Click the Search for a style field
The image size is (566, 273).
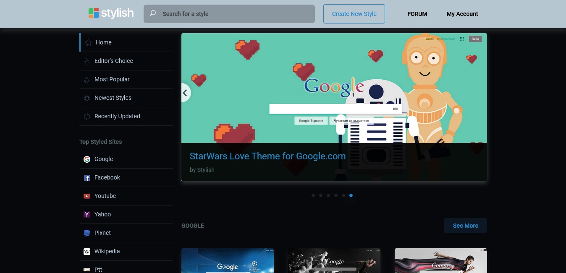pyautogui.click(x=229, y=14)
